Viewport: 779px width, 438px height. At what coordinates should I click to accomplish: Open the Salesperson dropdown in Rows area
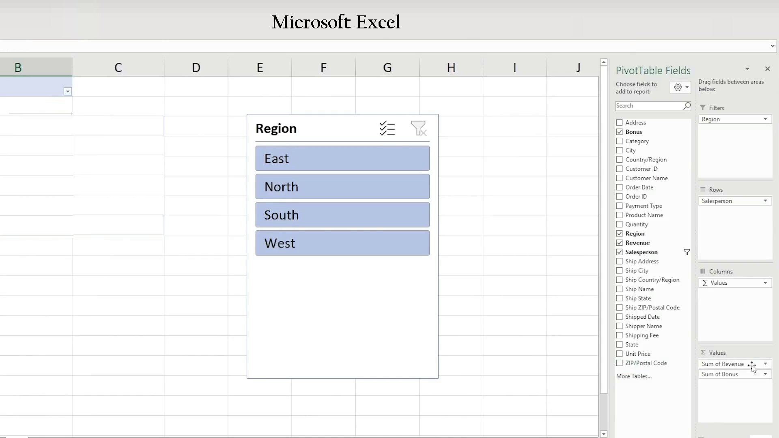click(x=765, y=201)
